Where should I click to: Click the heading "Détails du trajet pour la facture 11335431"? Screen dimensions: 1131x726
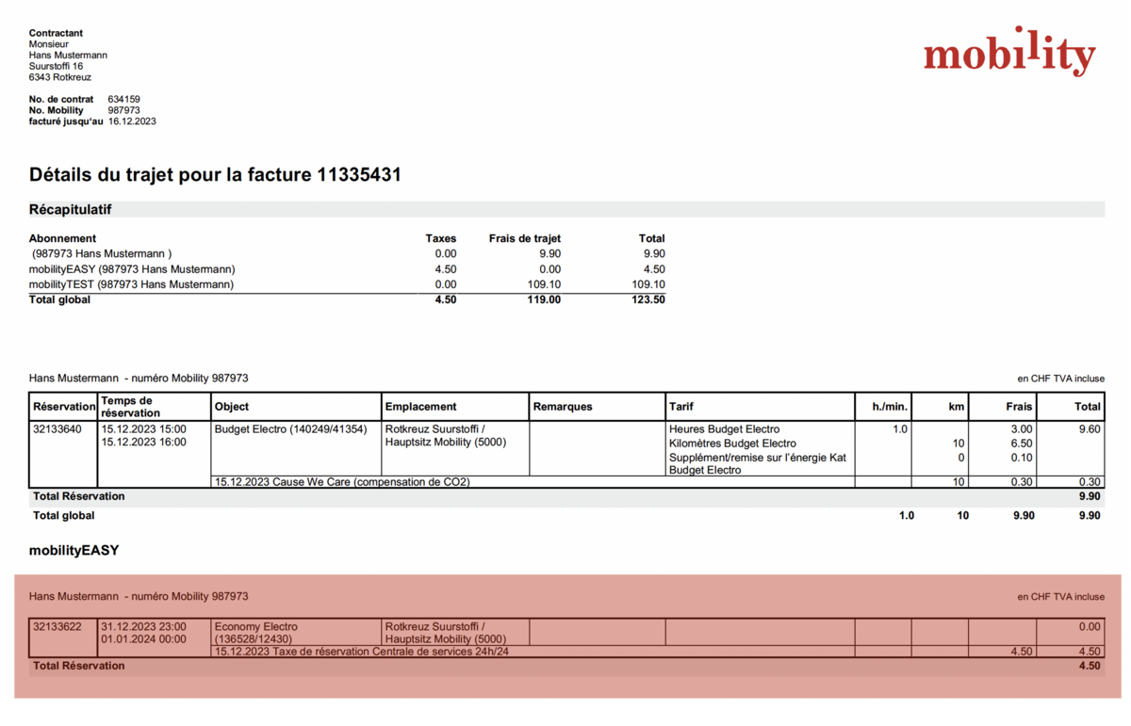pos(215,174)
